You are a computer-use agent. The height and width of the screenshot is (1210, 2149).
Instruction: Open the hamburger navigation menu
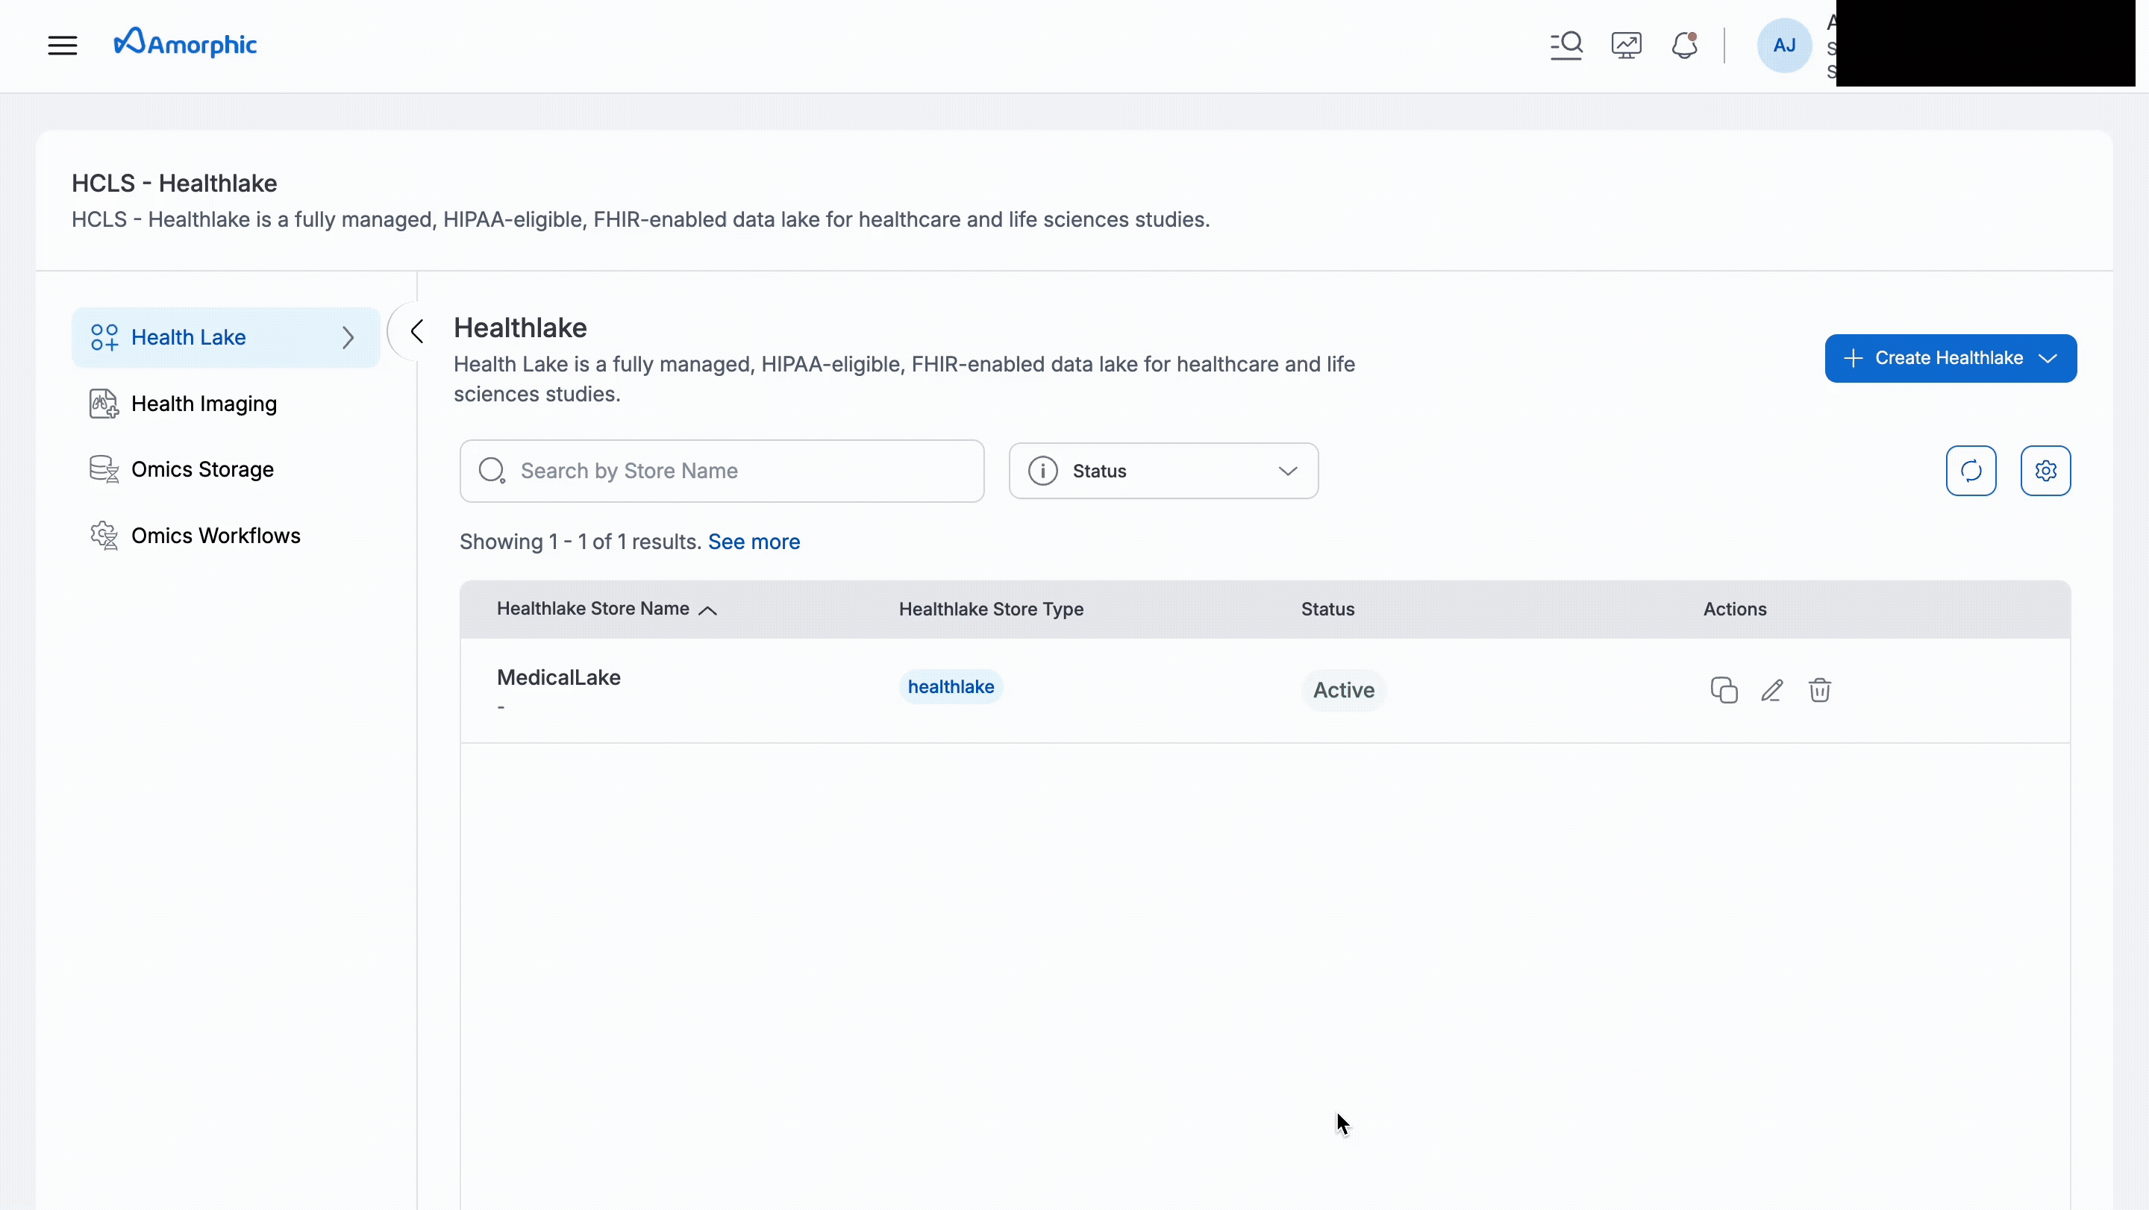click(63, 45)
